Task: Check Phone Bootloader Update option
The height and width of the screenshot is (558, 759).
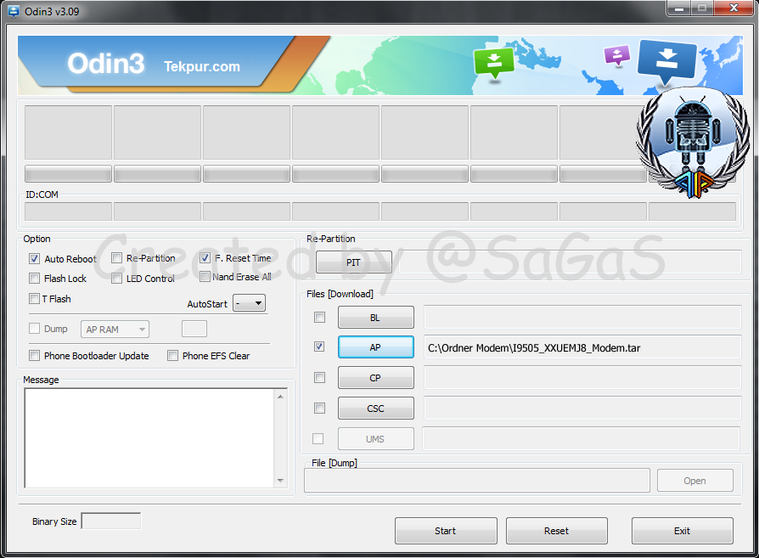Action: (x=34, y=356)
